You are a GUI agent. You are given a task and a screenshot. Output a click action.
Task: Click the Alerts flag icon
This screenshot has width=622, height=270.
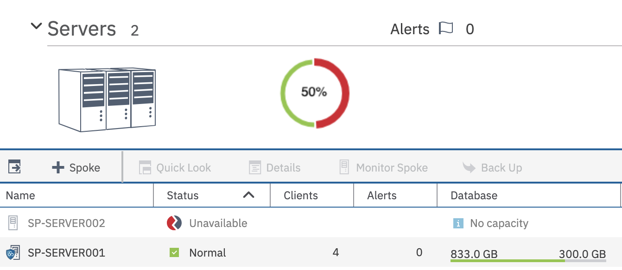(446, 29)
